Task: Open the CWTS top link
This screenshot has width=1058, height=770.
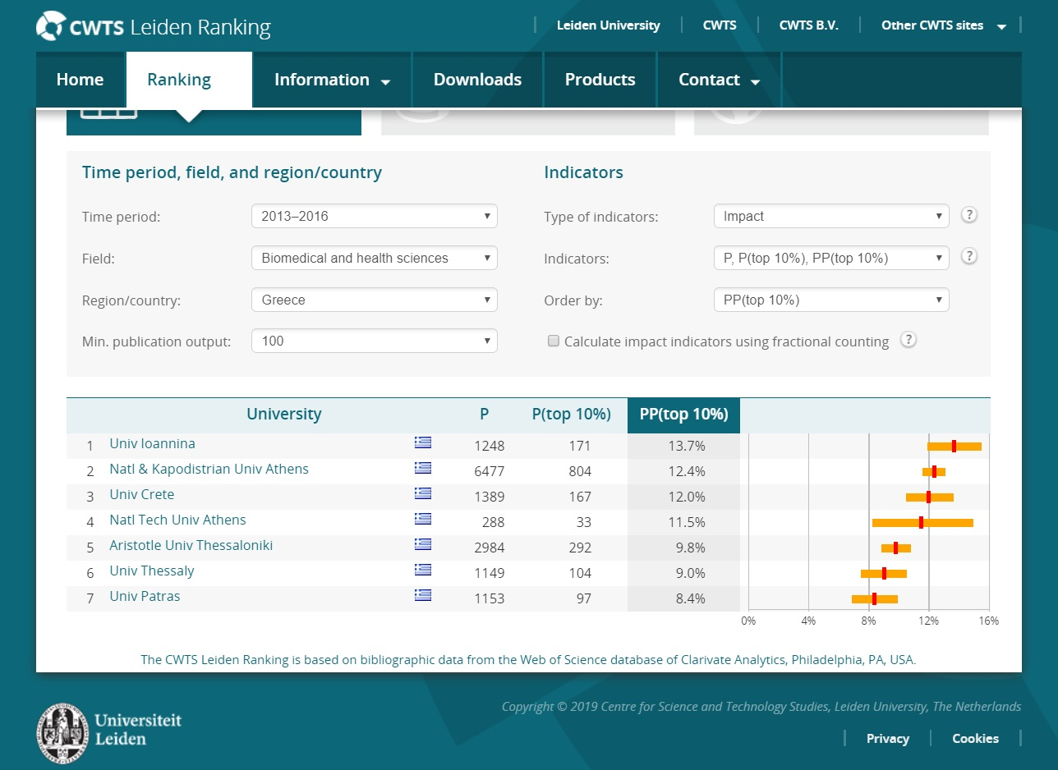Action: point(720,25)
